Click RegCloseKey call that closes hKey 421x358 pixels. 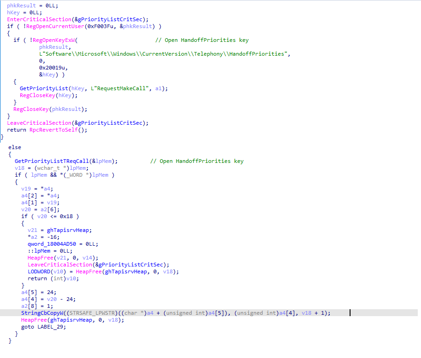coord(39,95)
